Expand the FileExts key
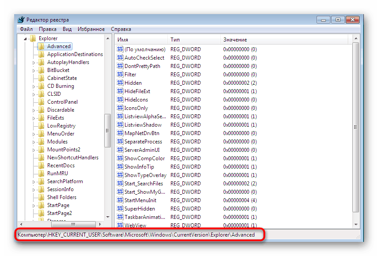This screenshot has width=378, height=256. click(34, 118)
